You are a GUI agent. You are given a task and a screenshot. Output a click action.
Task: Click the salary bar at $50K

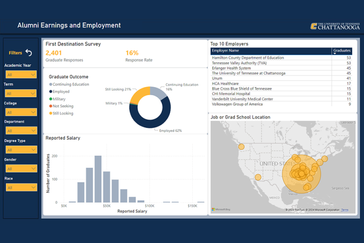[x=107, y=187]
